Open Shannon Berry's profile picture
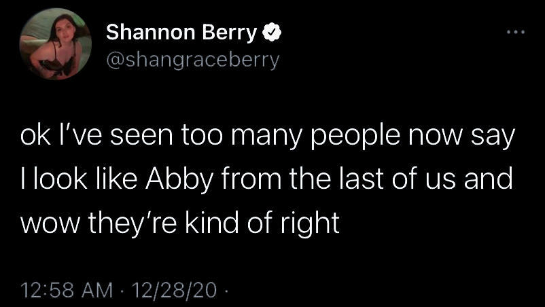The width and height of the screenshot is (545, 307). pos(55,48)
